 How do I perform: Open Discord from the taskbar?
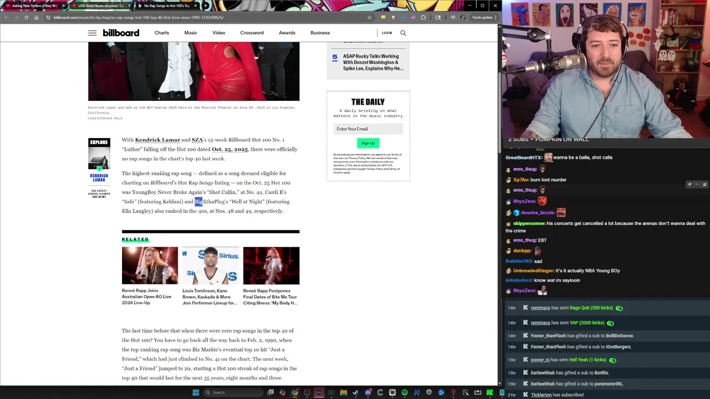[x=368, y=392]
